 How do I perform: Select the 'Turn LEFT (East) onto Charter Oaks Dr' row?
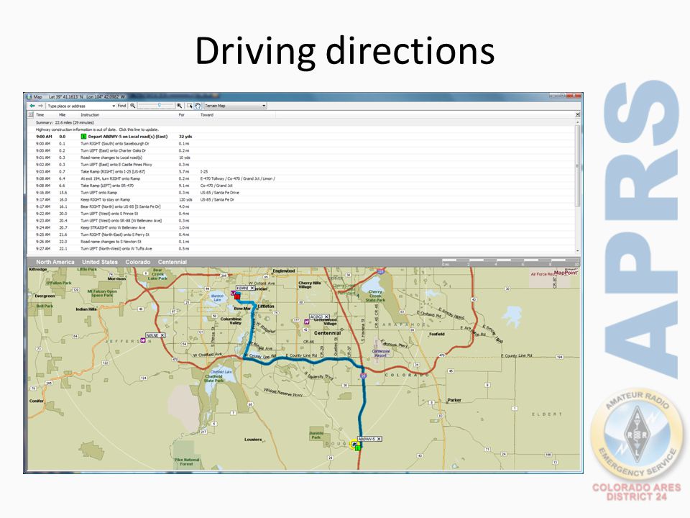pyautogui.click(x=301, y=150)
